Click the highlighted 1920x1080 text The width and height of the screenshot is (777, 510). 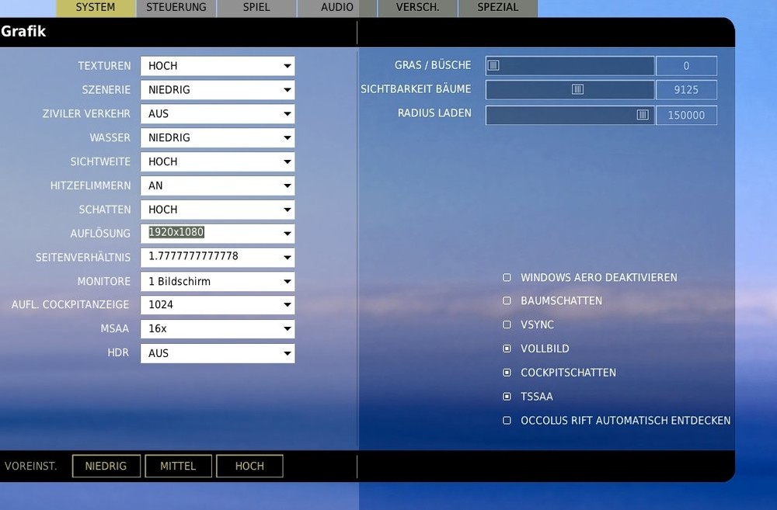(176, 232)
